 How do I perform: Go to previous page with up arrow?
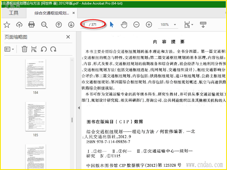pos(59,25)
